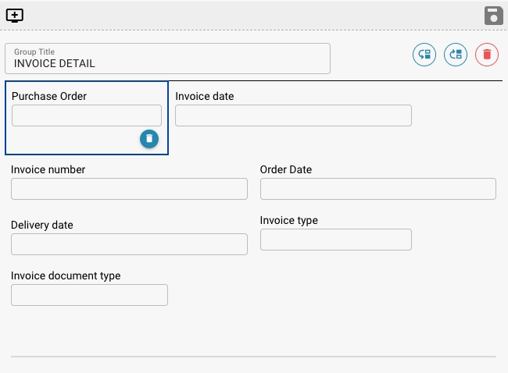Select the Delivery date label

coord(42,225)
